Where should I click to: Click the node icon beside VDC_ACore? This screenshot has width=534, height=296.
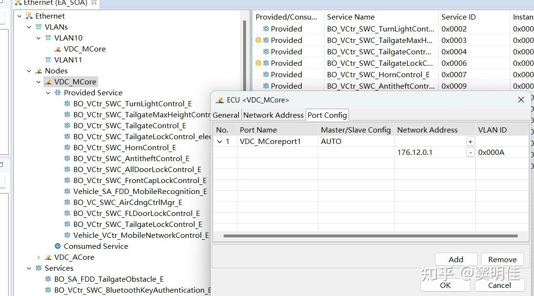pyautogui.click(x=48, y=257)
